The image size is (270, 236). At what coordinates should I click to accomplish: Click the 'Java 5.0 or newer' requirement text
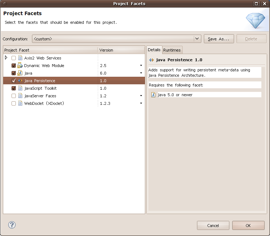pyautogui.click(x=175, y=95)
